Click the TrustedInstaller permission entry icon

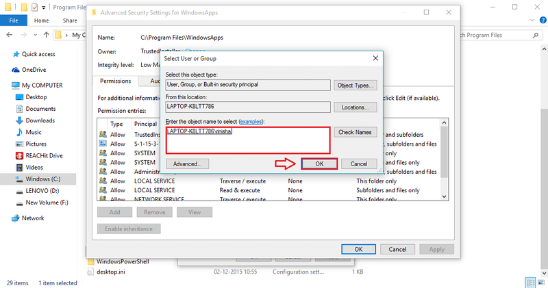[103, 134]
